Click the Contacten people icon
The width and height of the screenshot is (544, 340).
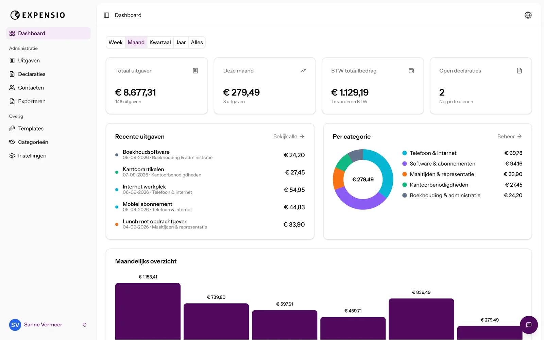pos(12,88)
